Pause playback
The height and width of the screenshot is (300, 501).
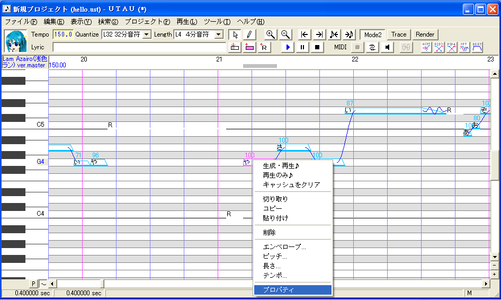[302, 47]
